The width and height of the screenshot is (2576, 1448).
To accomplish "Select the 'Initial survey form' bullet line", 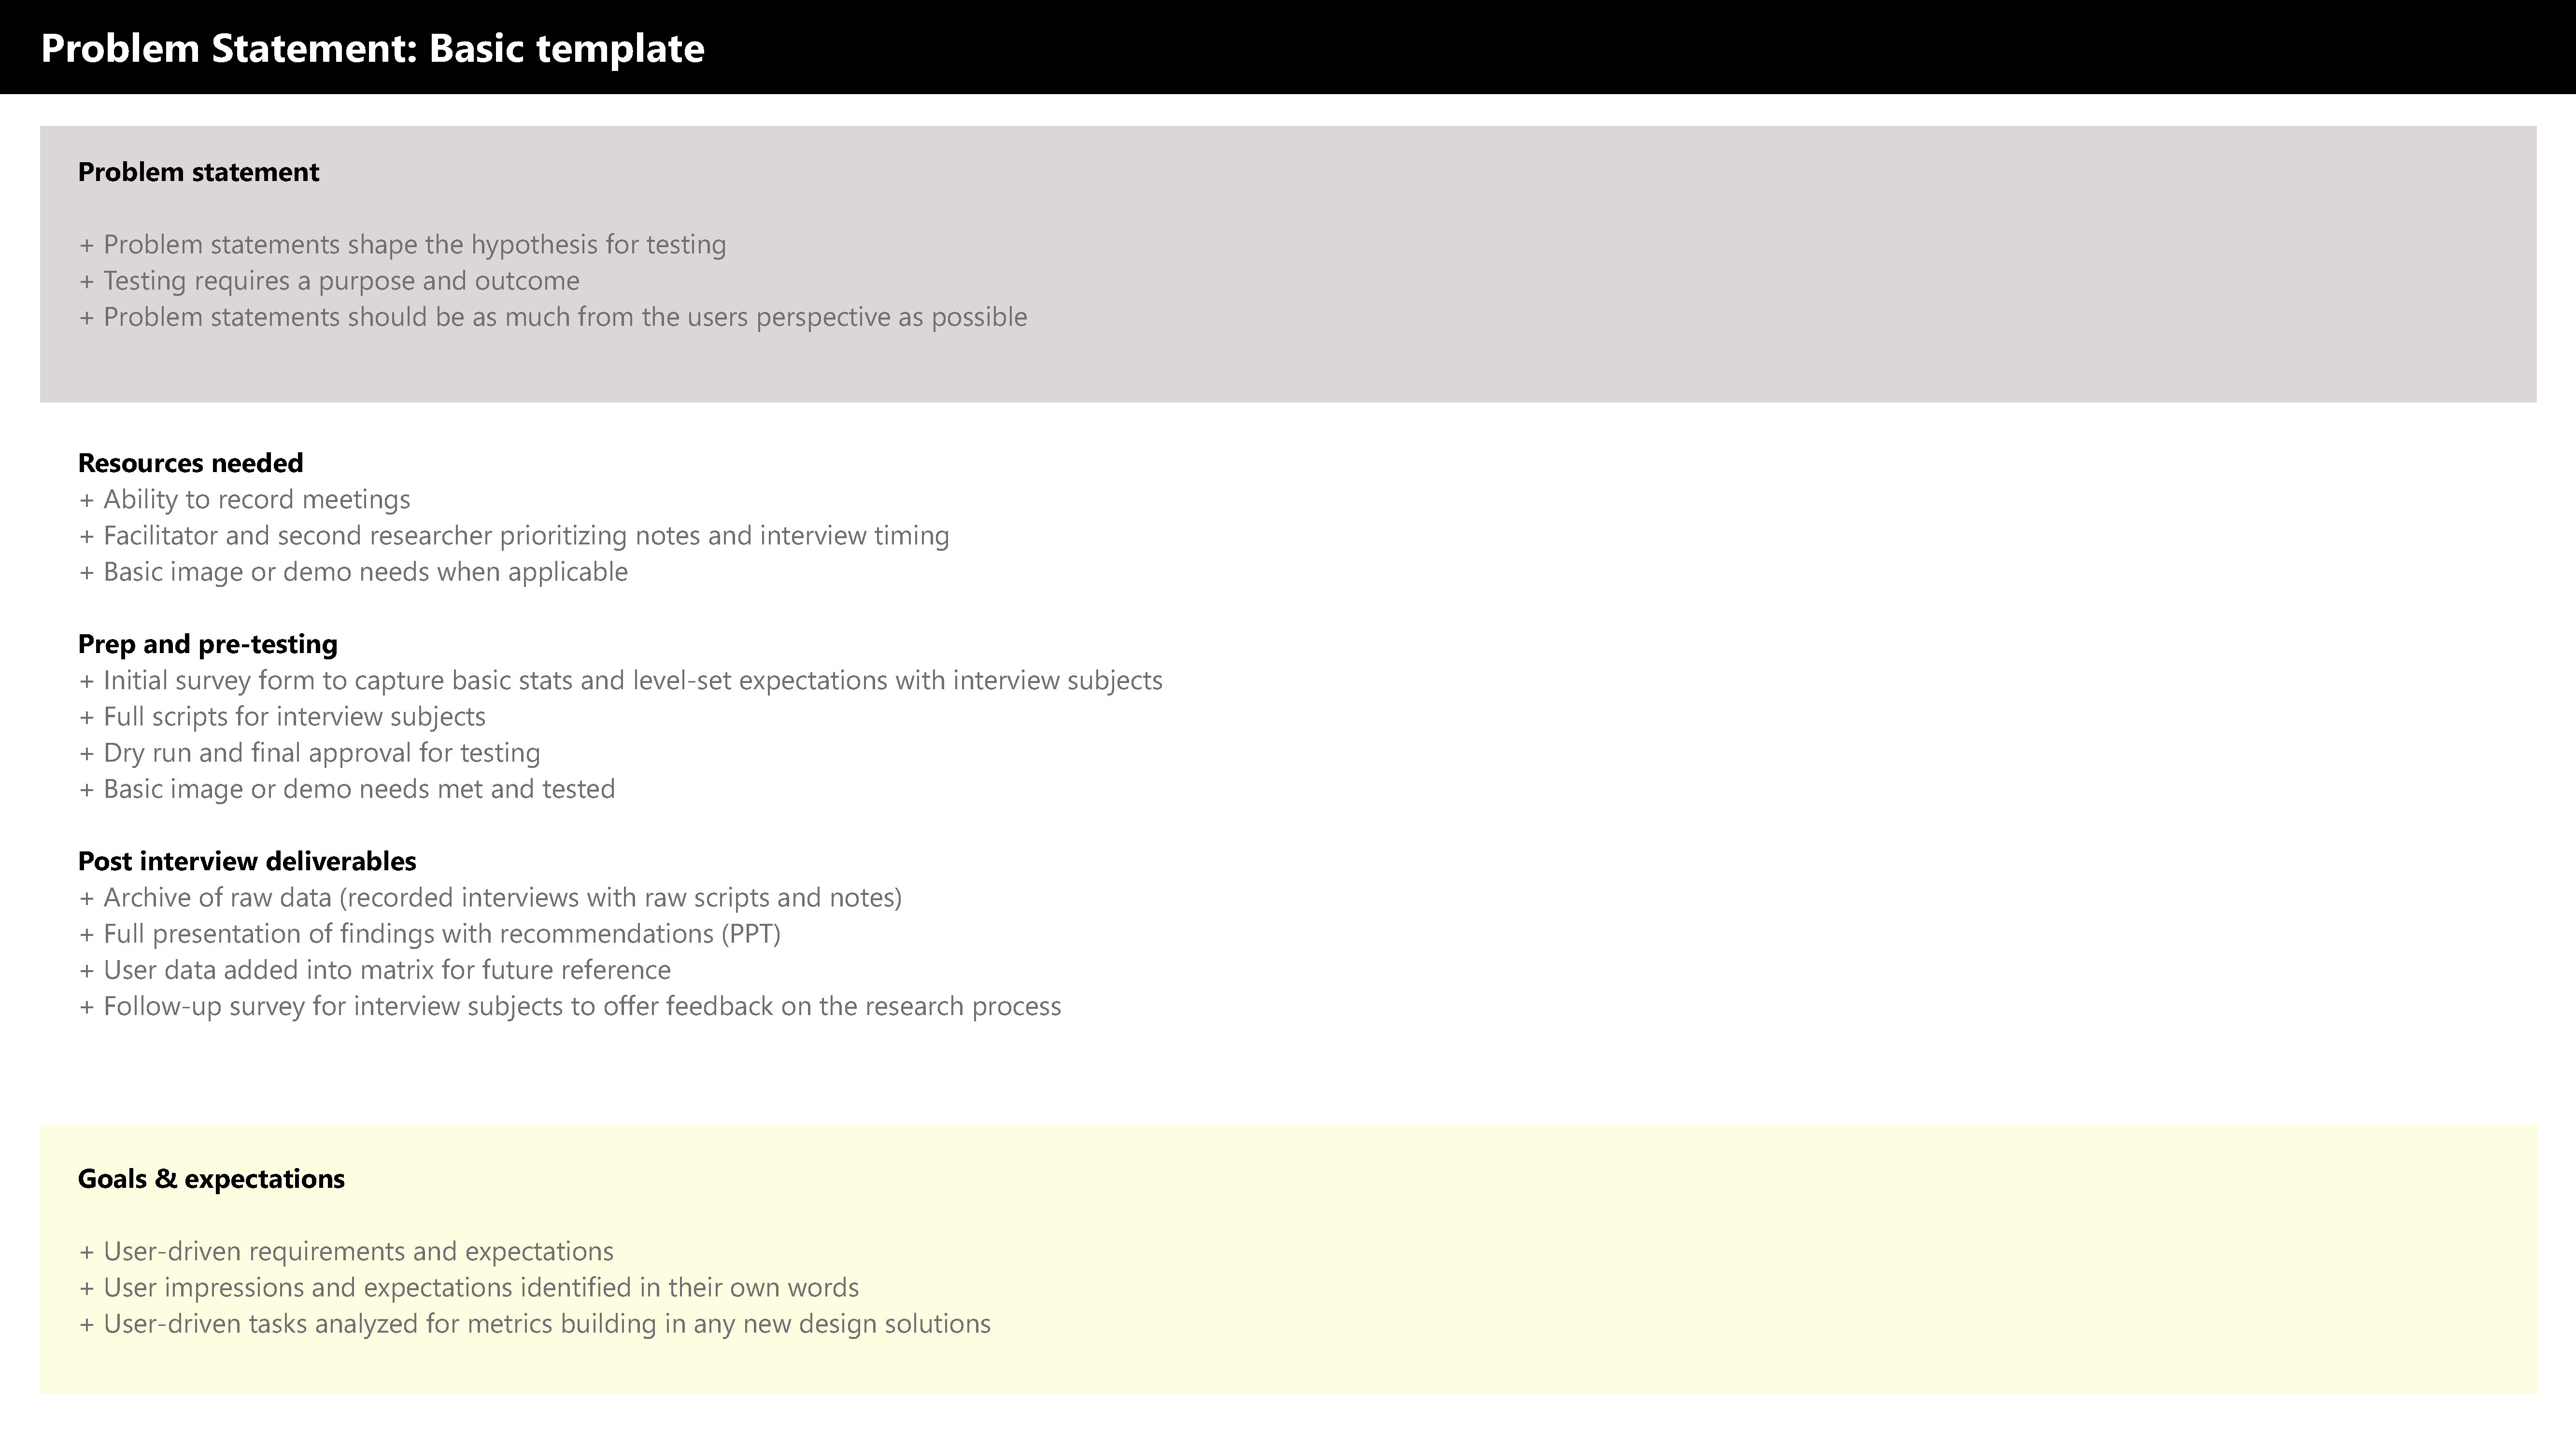I will click(x=620, y=681).
